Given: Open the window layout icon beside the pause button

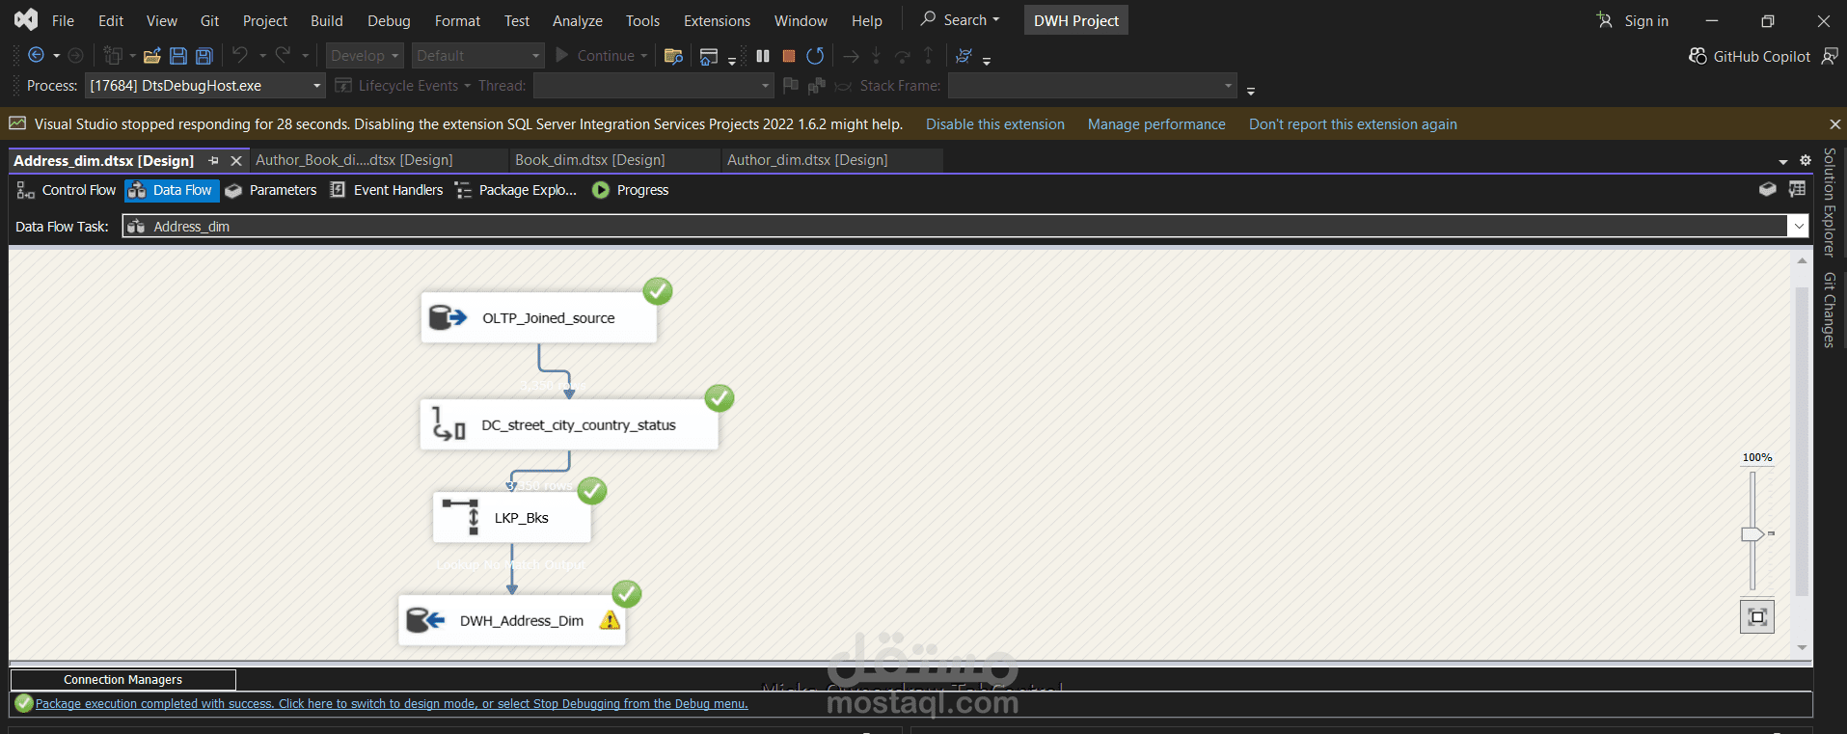Looking at the screenshot, I should click(x=709, y=56).
